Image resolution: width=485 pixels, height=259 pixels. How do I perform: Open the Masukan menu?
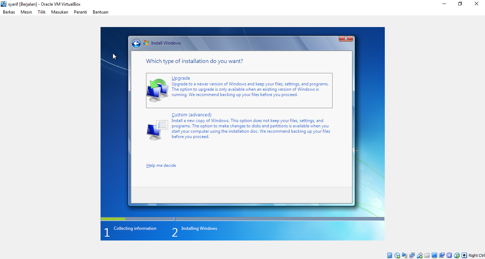coord(60,12)
